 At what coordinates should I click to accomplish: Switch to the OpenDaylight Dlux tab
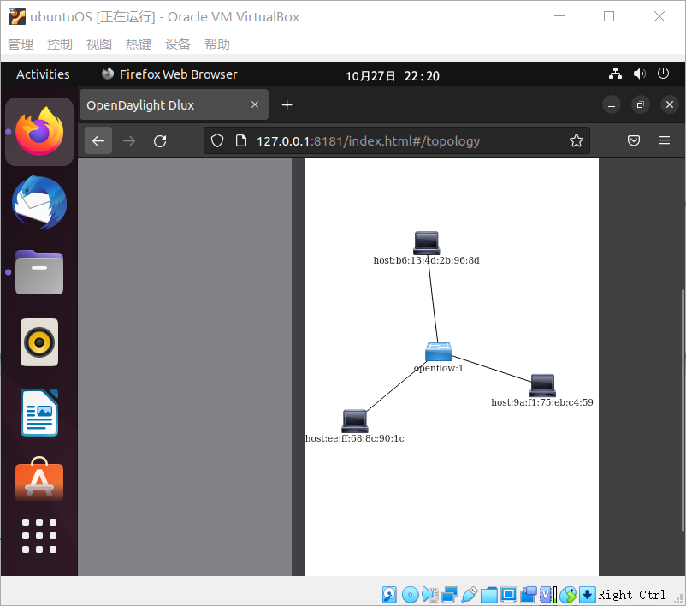click(x=174, y=104)
